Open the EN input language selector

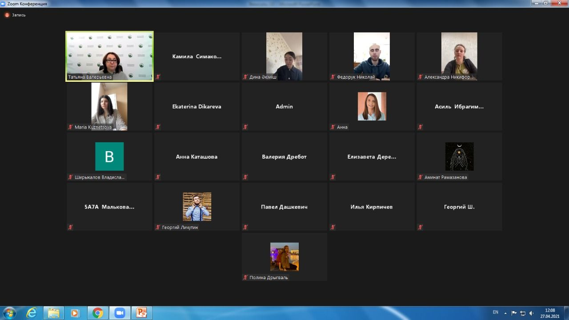[x=496, y=312]
